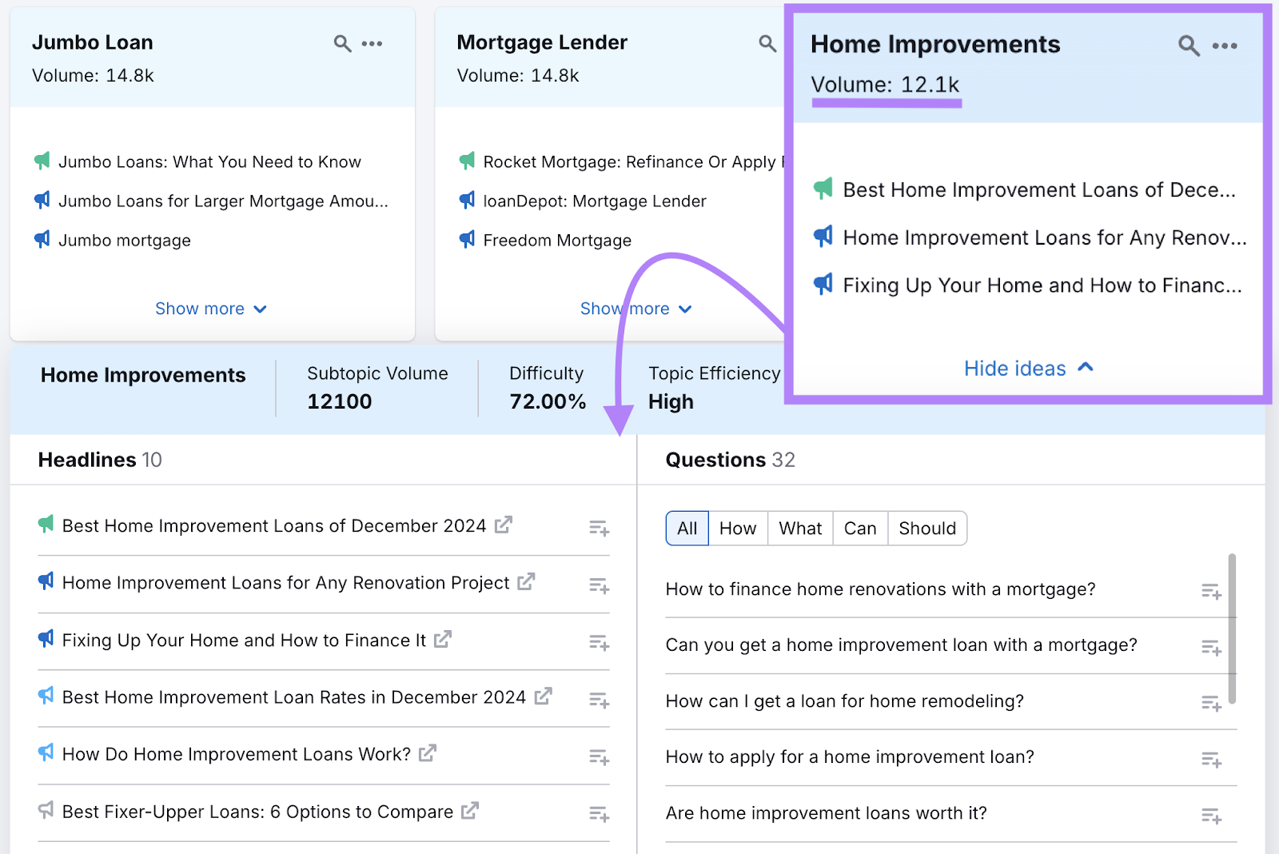Screen dimensions: 1279x854
Task: Select the All questions filter tab
Action: pyautogui.click(x=687, y=529)
